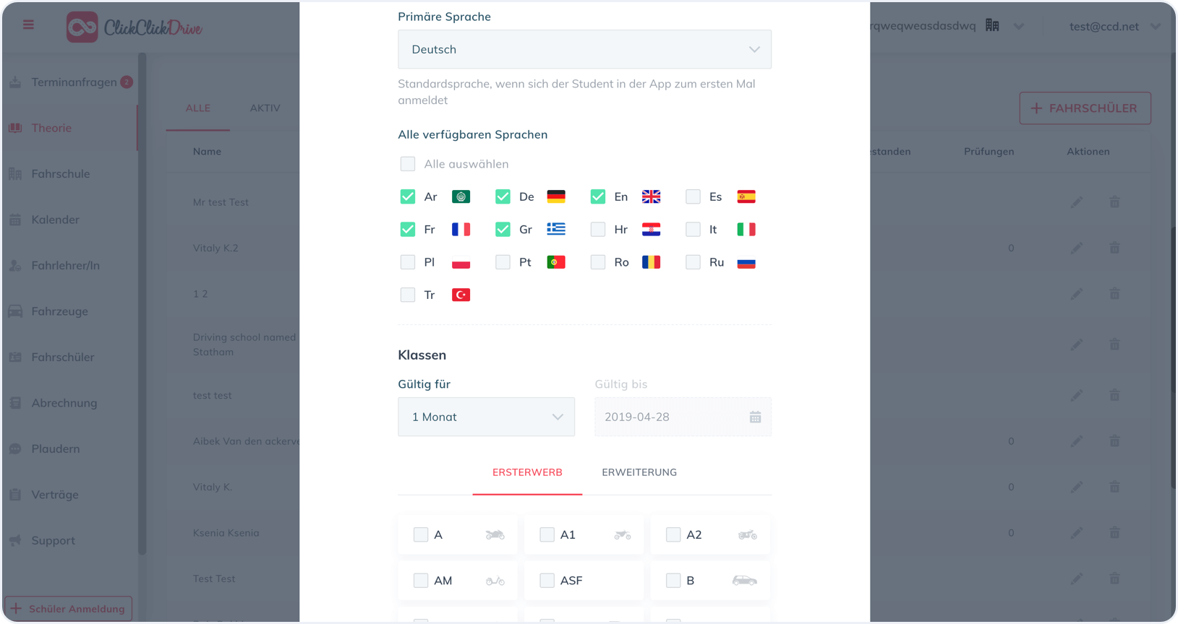Open Abrechnung in the sidebar
This screenshot has height=624, width=1178.
(64, 403)
